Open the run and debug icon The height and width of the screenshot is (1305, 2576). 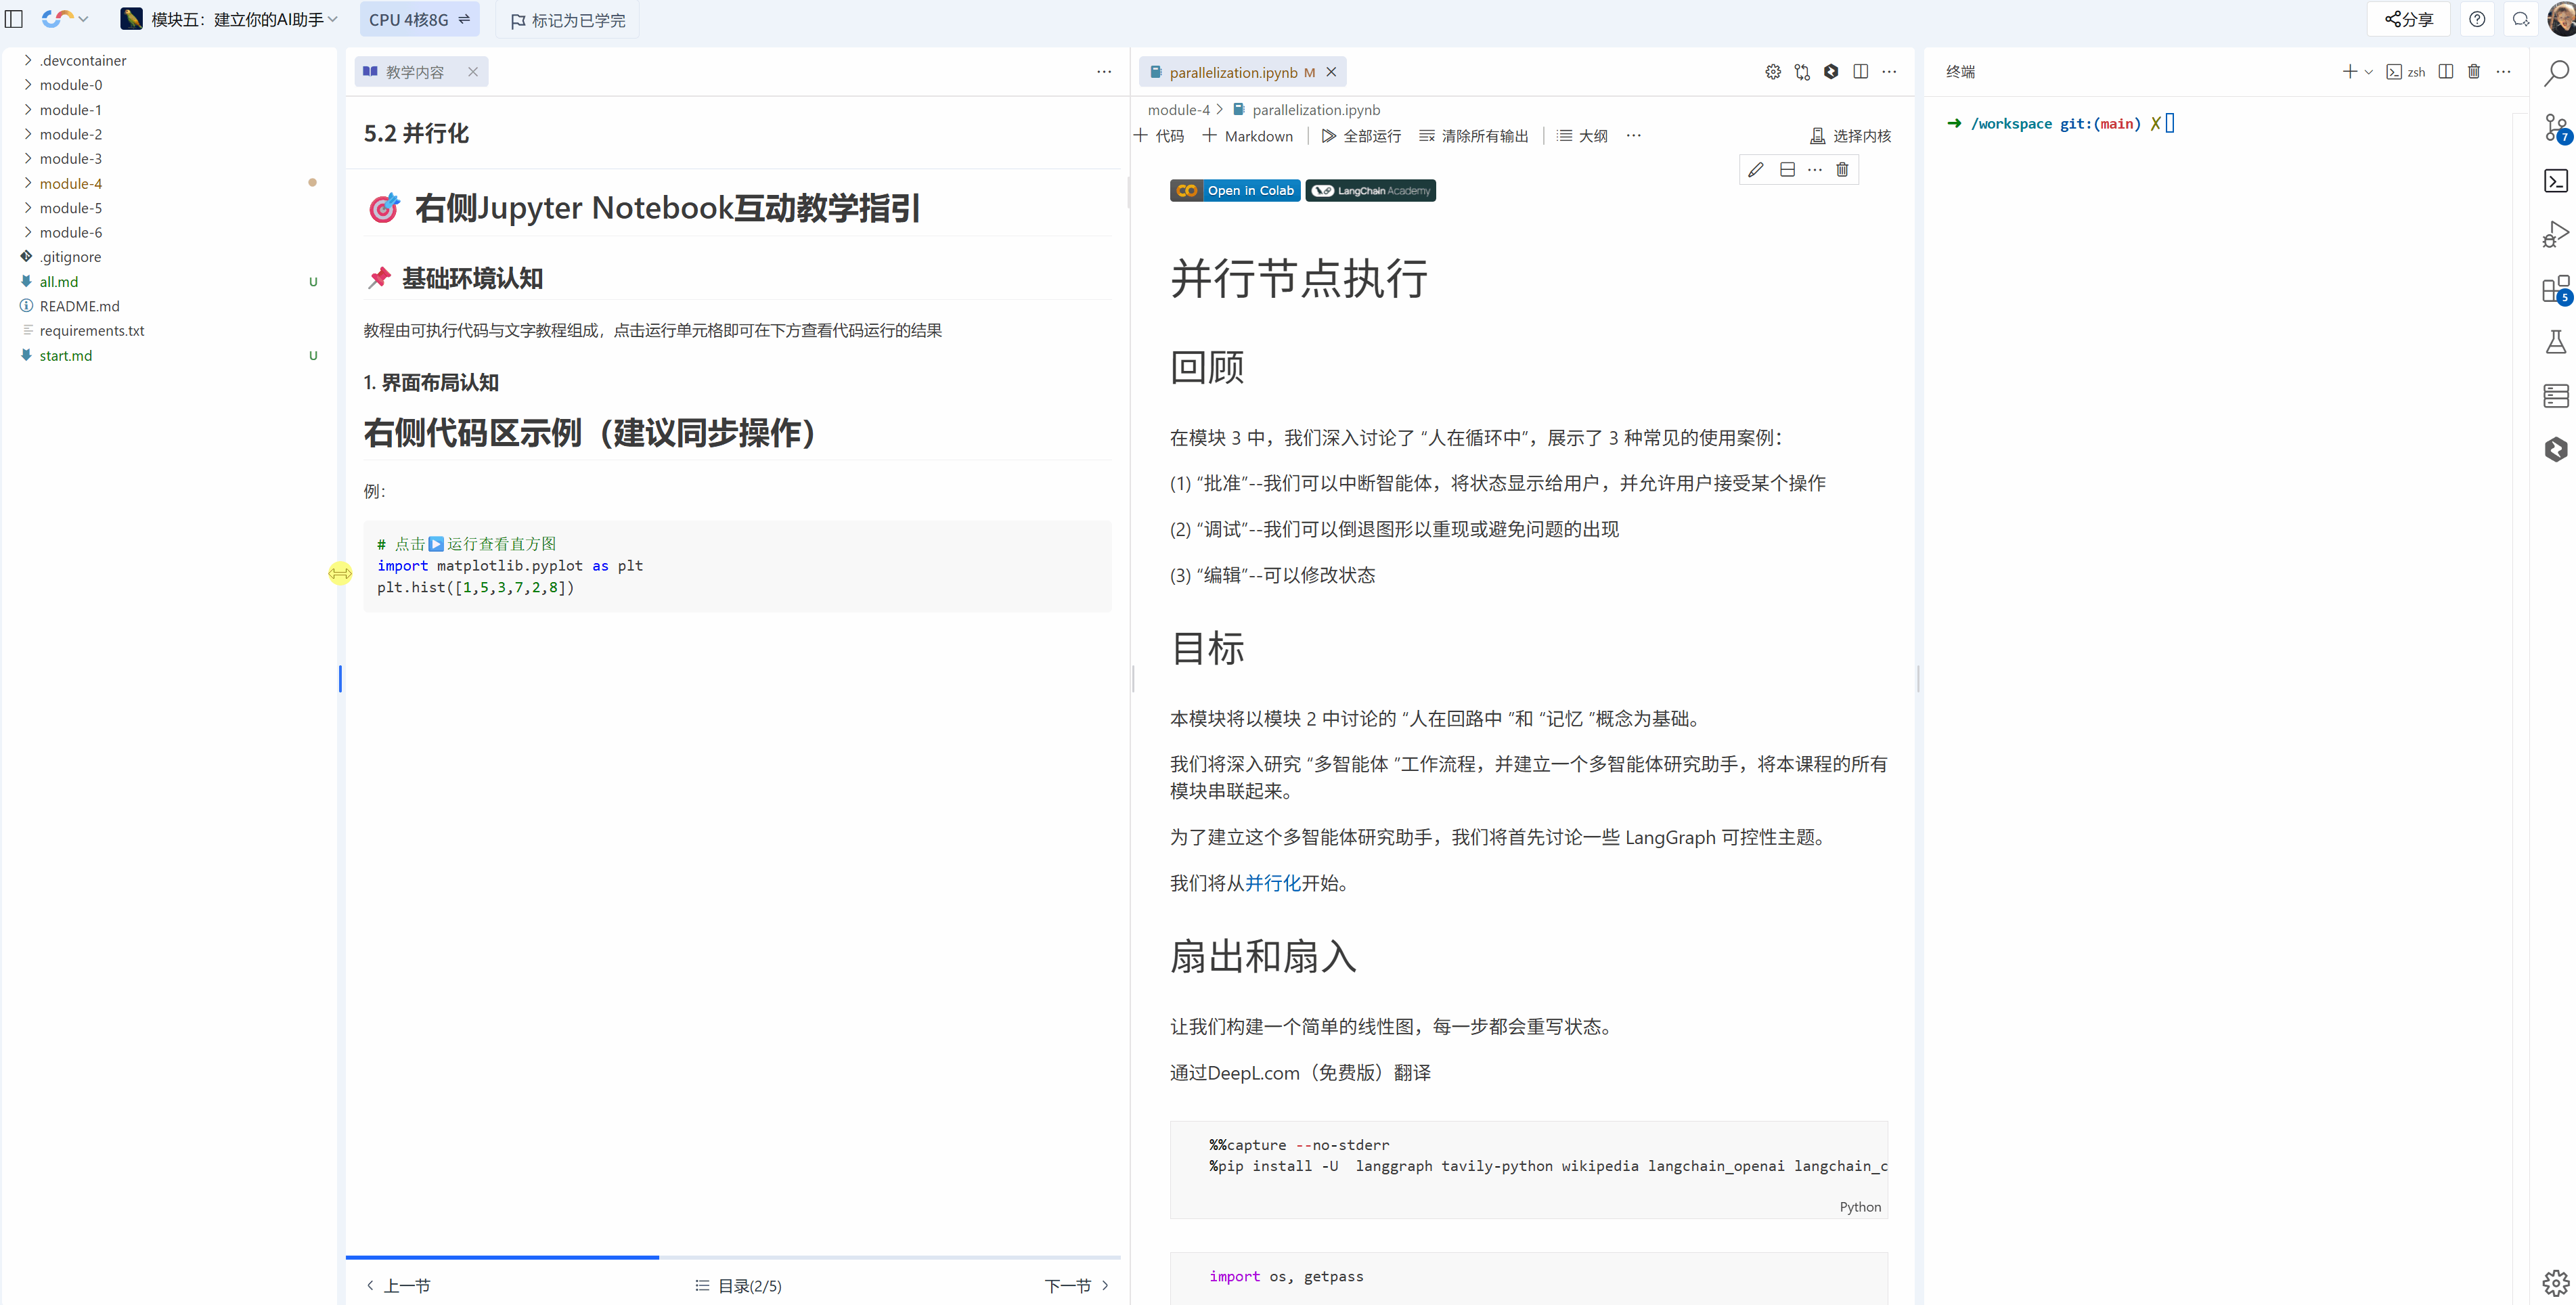pyautogui.click(x=2555, y=234)
